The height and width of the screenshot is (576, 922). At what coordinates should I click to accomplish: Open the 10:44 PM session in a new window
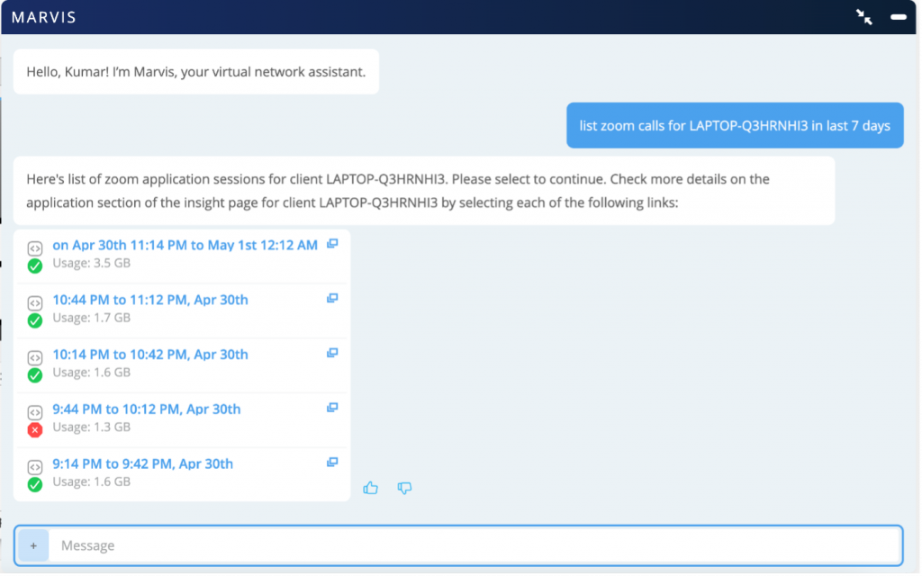click(x=332, y=298)
